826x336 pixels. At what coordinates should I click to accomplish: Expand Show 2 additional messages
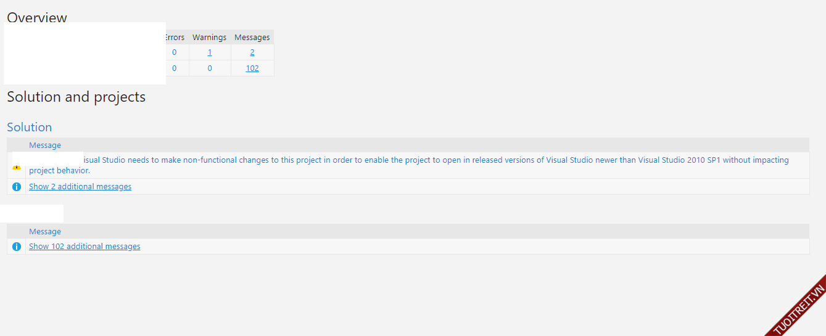[x=80, y=187]
